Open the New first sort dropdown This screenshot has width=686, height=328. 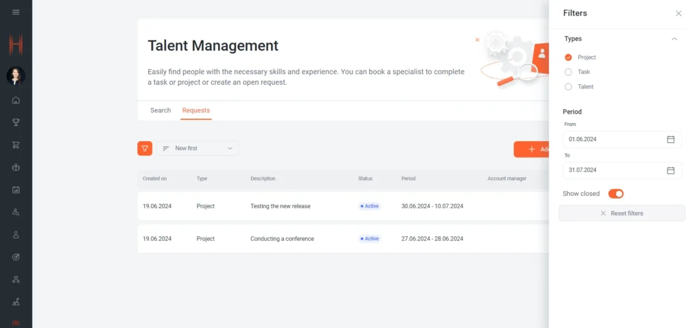[198, 149]
